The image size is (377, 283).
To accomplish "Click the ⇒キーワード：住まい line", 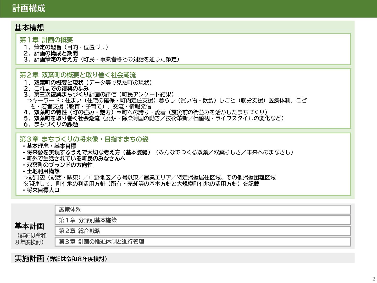I will point(167,103).
